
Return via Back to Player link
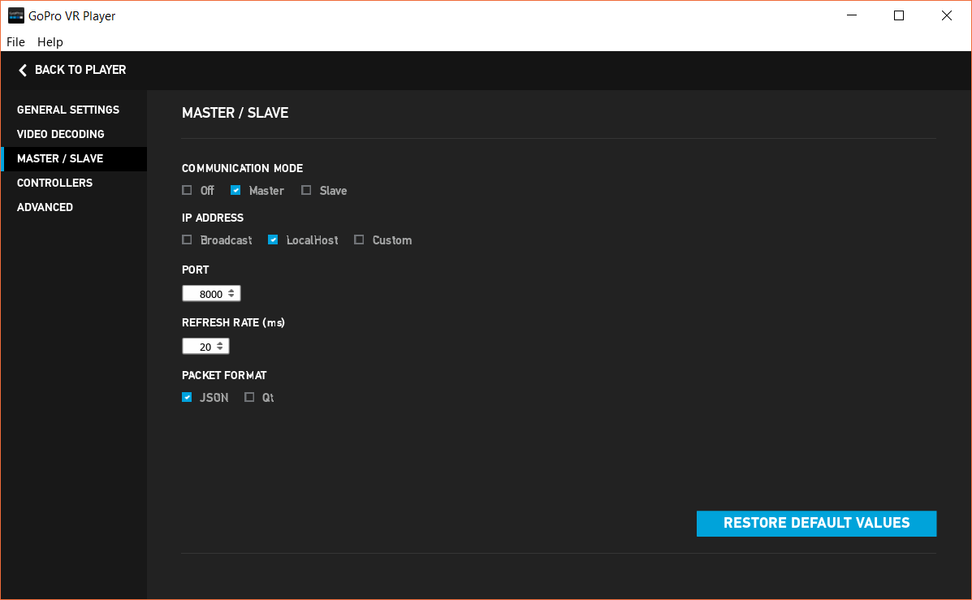(x=80, y=70)
